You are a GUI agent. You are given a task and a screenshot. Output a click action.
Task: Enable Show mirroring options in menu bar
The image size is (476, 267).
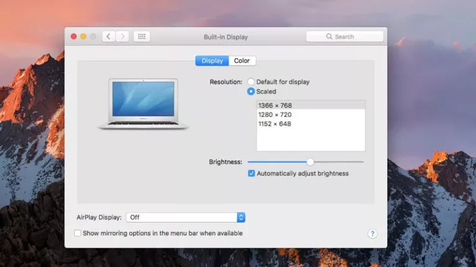click(77, 234)
